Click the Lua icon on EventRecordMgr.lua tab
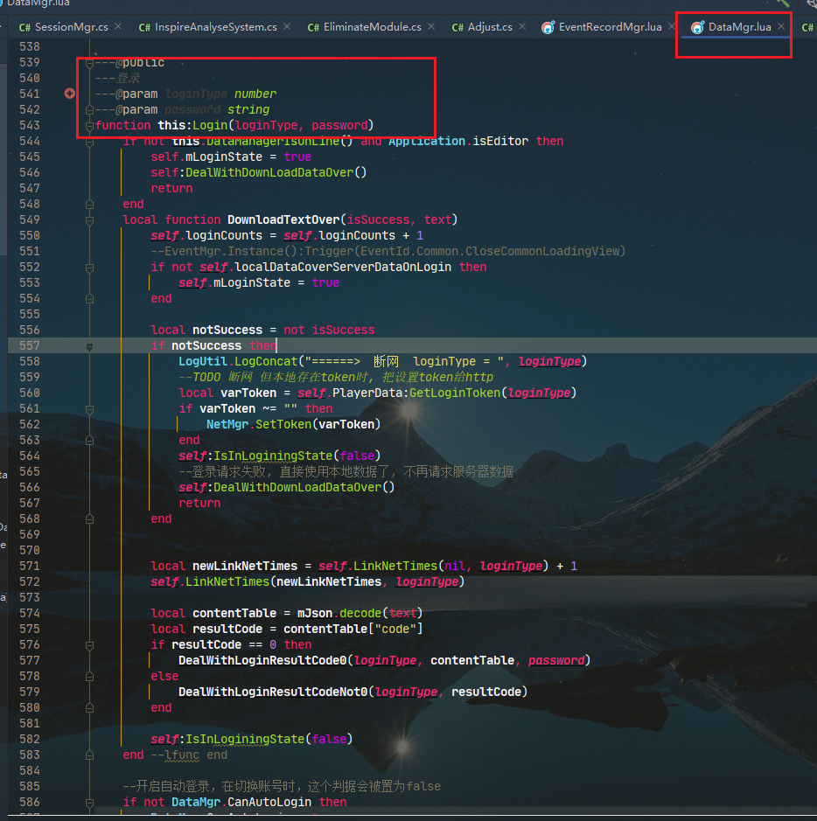This screenshot has width=817, height=821. point(548,27)
